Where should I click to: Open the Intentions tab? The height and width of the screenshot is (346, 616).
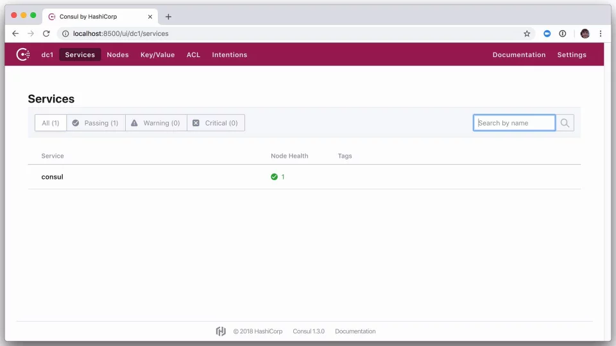[x=230, y=54]
